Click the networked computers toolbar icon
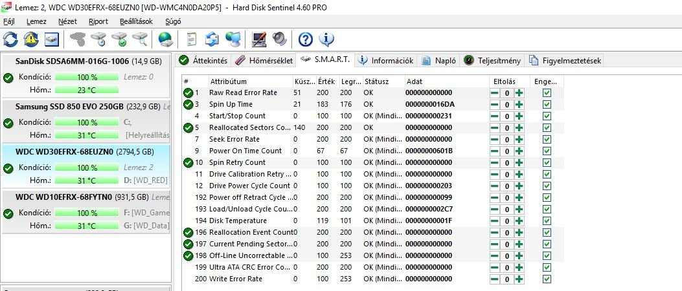This screenshot has height=291, width=682. click(x=233, y=39)
